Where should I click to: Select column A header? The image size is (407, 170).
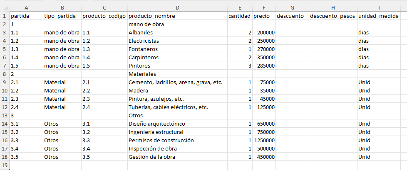[x=26, y=8]
